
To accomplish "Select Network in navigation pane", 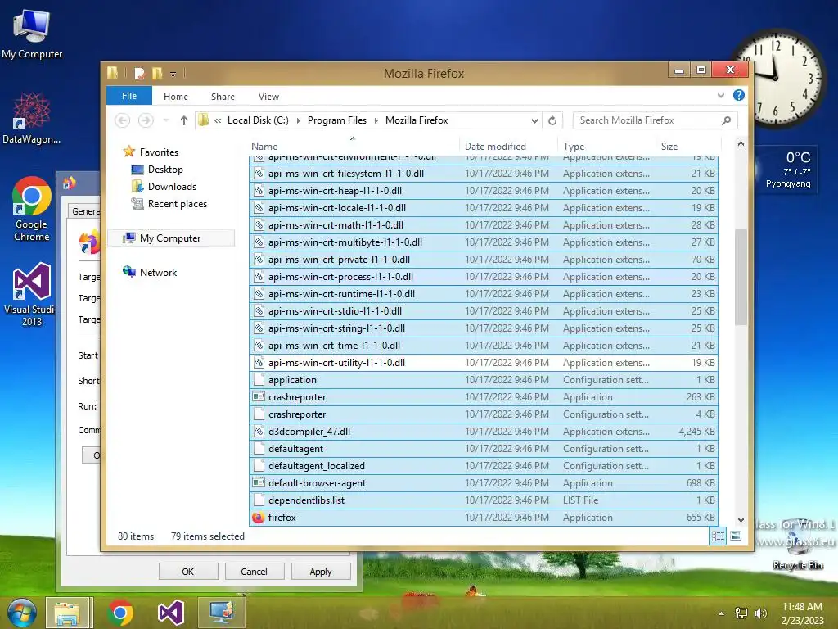I will click(x=158, y=272).
